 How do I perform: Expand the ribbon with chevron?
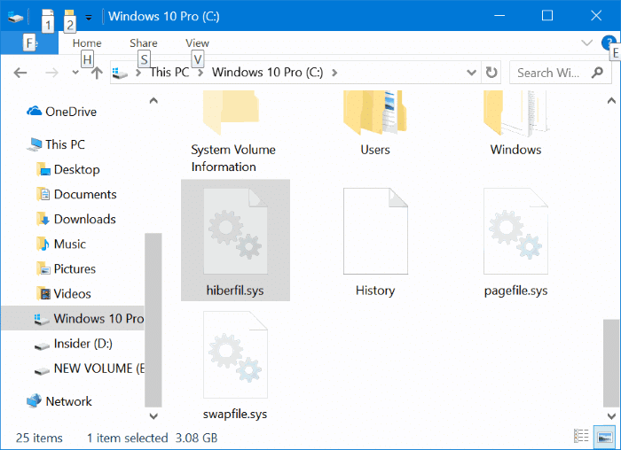(586, 43)
